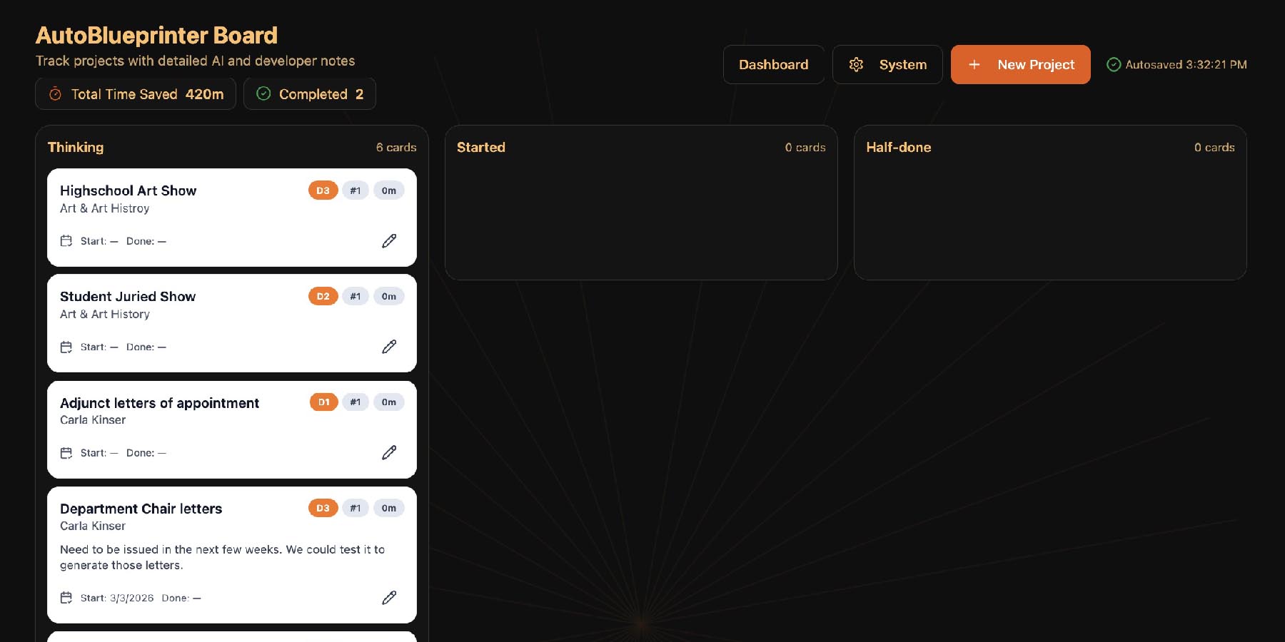Create a New Project
This screenshot has width=1285, height=642.
tap(1020, 65)
